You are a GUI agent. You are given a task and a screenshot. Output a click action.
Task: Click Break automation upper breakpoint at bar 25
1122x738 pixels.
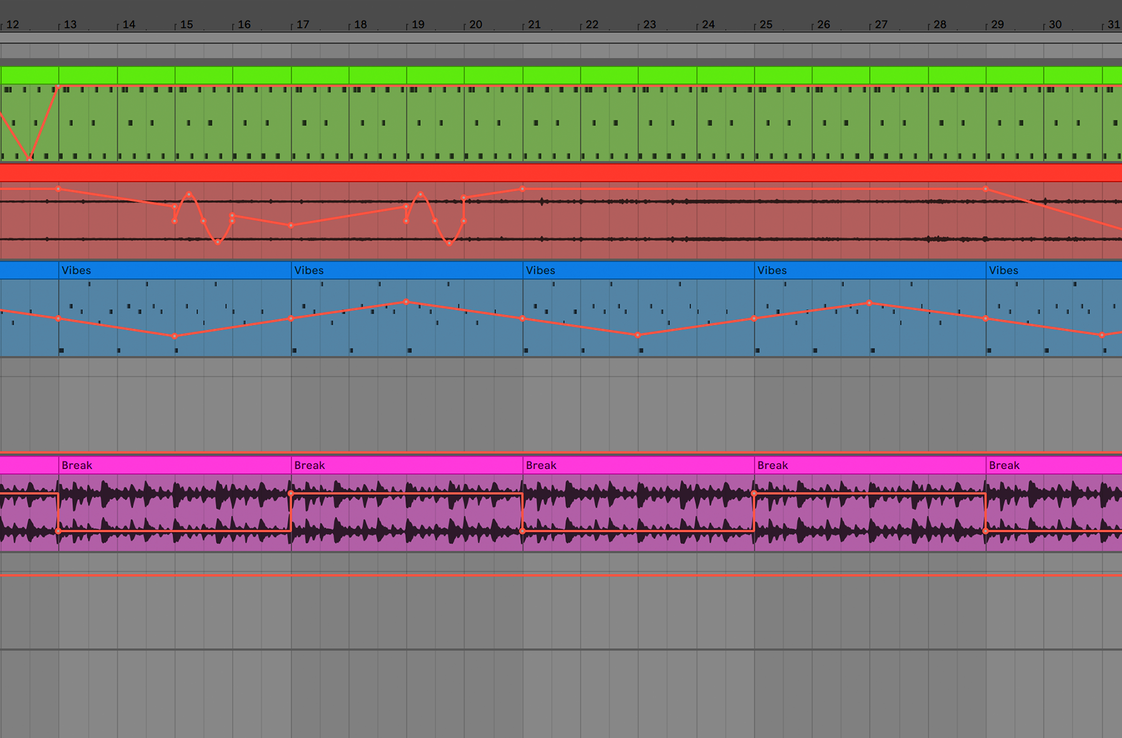pos(754,494)
